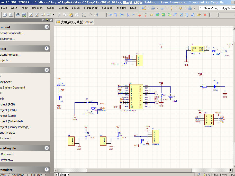Select the Place Part tool
Screen dimensions: 235x176
click(x=152, y=15)
